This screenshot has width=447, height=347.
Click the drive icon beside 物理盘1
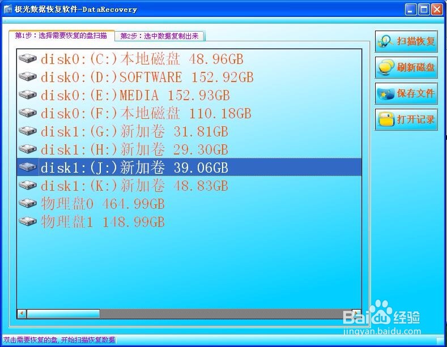pyautogui.click(x=28, y=221)
